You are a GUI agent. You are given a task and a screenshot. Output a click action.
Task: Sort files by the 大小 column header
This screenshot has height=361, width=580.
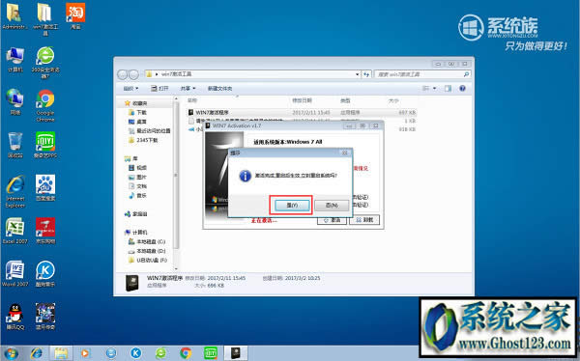(x=393, y=100)
